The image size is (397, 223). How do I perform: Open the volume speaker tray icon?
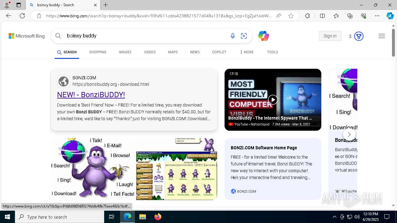pyautogui.click(x=357, y=217)
